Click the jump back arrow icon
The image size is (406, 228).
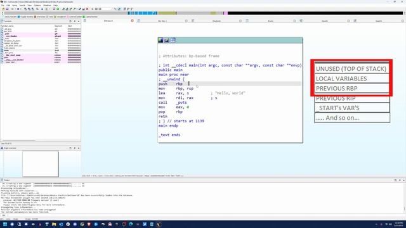[x=12, y=9]
